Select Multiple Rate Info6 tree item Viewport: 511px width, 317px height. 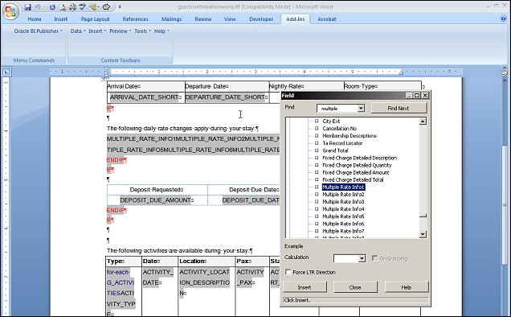343,224
